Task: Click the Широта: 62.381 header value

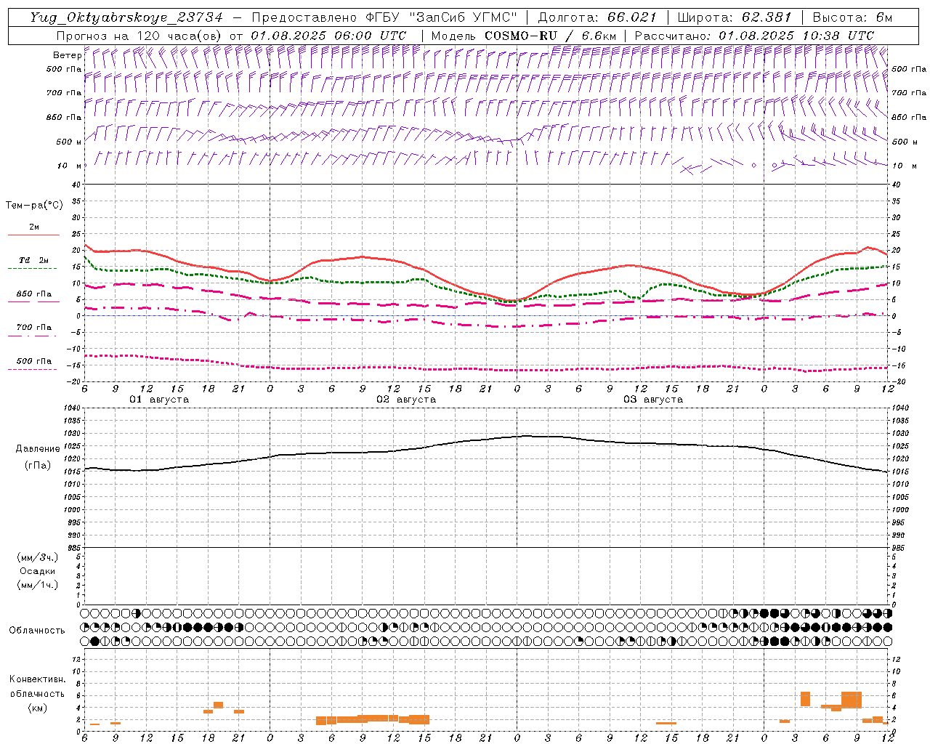Action: click(734, 17)
